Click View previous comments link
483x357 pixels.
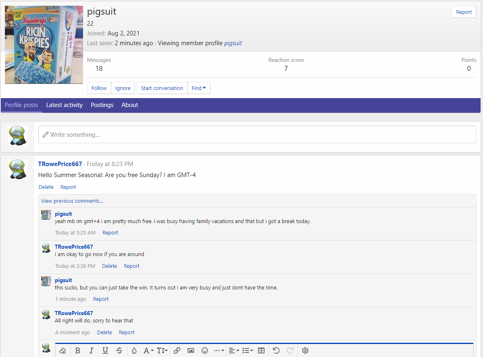[72, 201]
